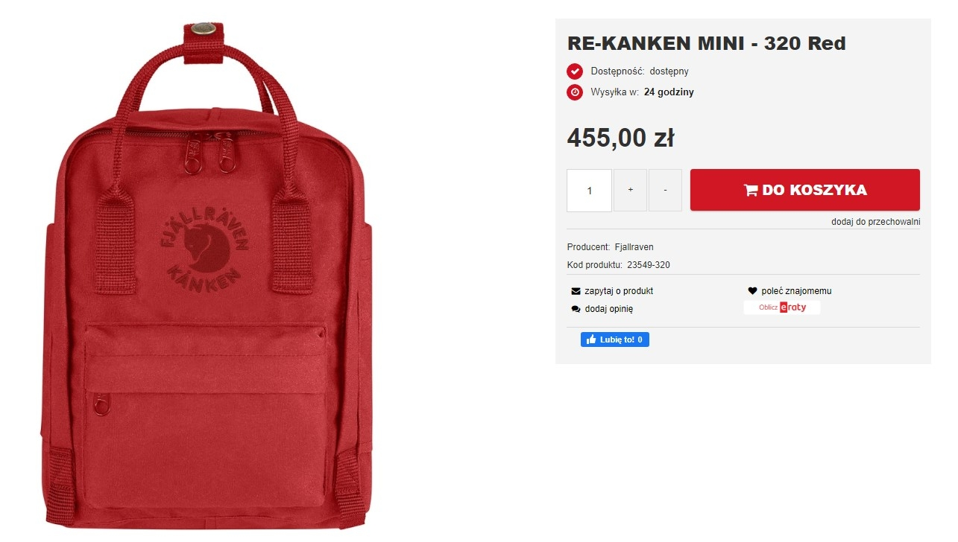Image resolution: width=958 pixels, height=542 pixels.
Task: Open the poleć znajomemu link
Action: [x=796, y=291]
